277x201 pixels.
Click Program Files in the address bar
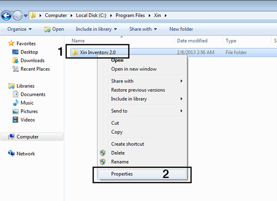click(x=130, y=15)
